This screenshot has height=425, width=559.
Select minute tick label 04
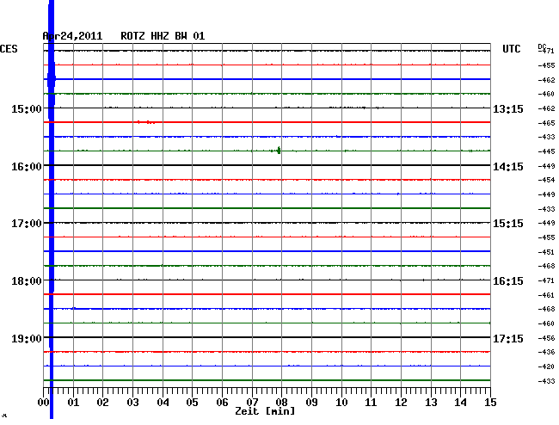click(163, 403)
